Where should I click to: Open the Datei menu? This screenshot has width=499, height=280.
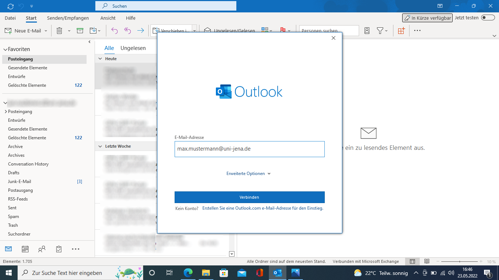10,18
